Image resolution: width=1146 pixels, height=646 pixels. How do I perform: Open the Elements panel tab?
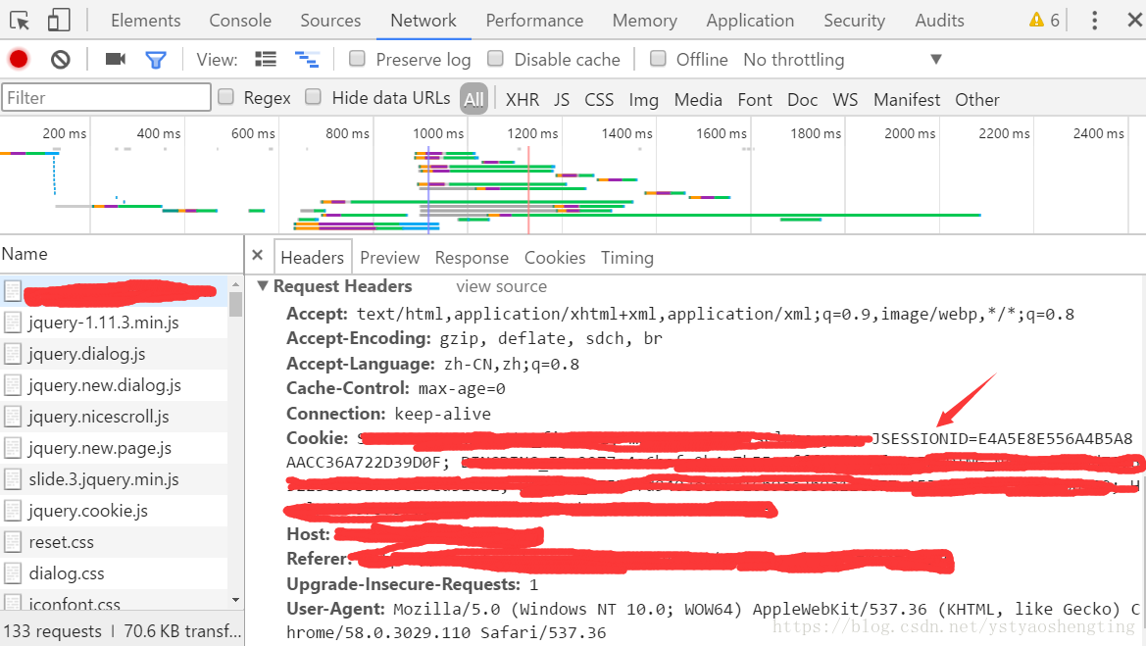tap(145, 21)
